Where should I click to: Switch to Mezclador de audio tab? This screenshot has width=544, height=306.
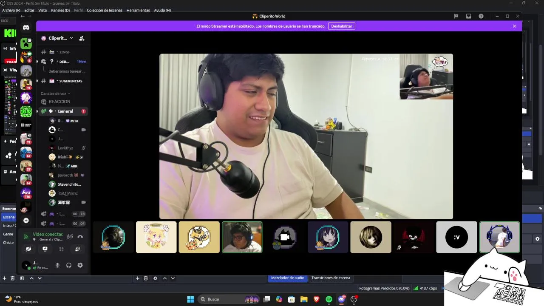click(x=288, y=278)
